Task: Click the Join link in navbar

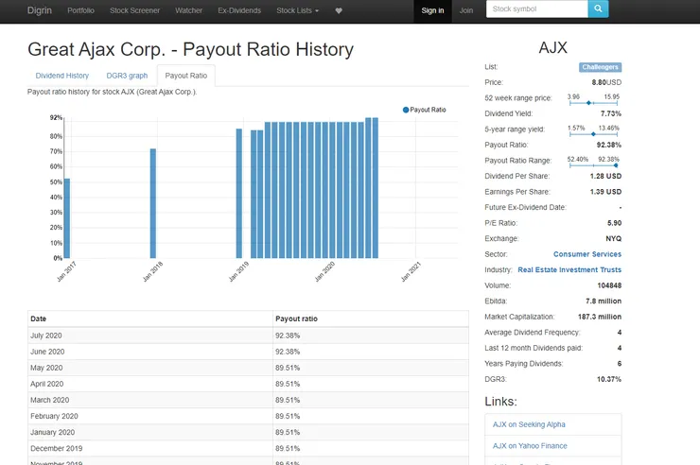Action: pos(466,10)
